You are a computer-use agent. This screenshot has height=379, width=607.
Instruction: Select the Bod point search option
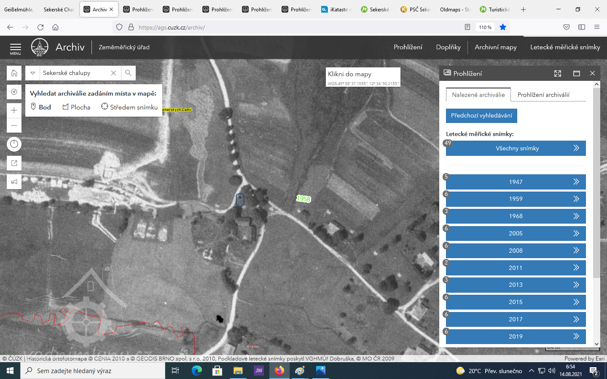coord(41,107)
